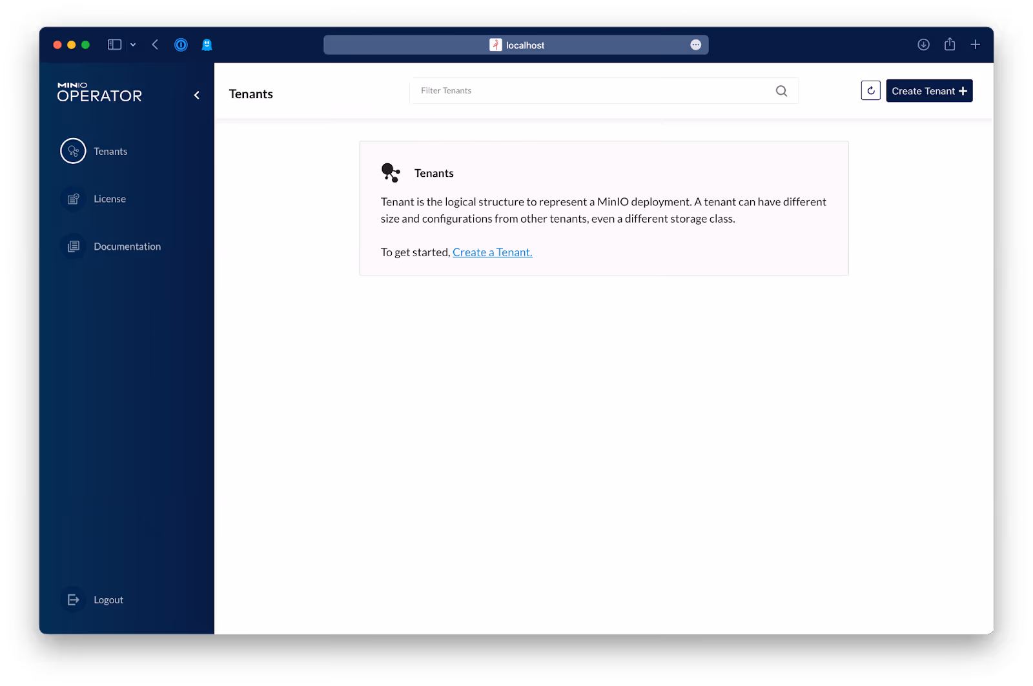This screenshot has width=1033, height=686.
Task: Click the Create Tenant button
Action: click(929, 91)
